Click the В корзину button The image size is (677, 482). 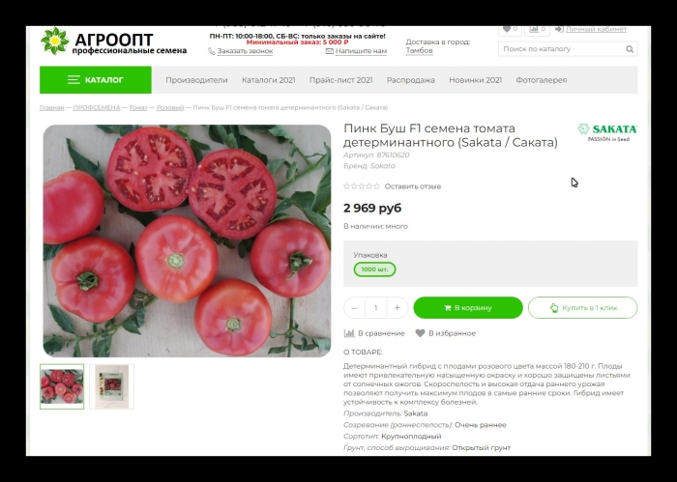468,308
